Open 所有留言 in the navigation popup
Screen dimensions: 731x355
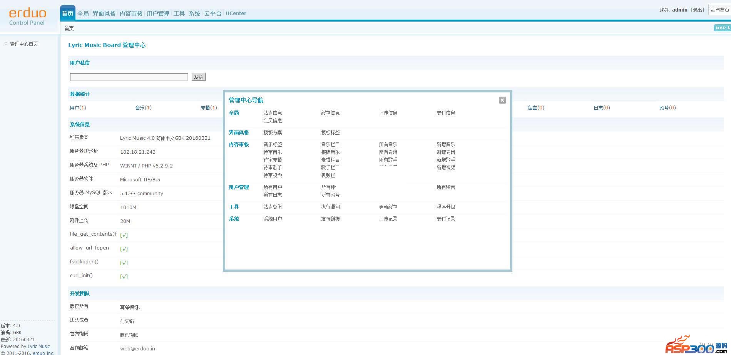[446, 187]
